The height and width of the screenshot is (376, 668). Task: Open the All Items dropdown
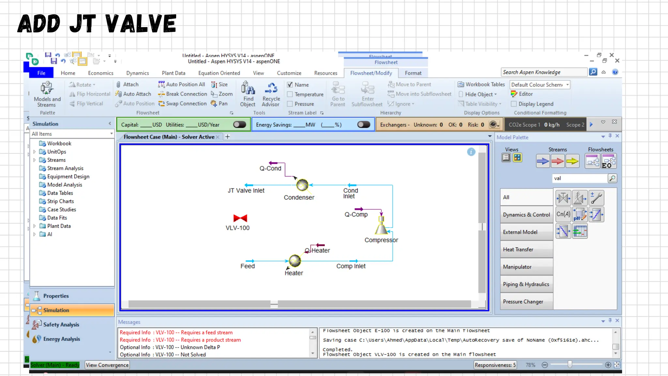111,134
